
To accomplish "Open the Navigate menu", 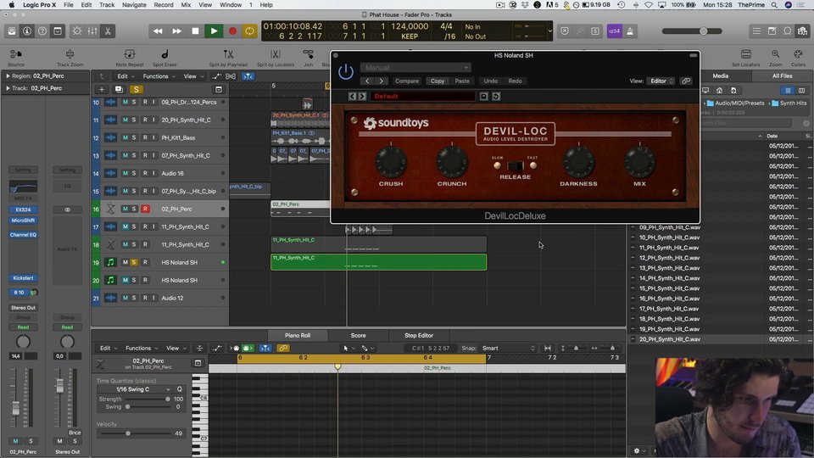I will pos(134,5).
